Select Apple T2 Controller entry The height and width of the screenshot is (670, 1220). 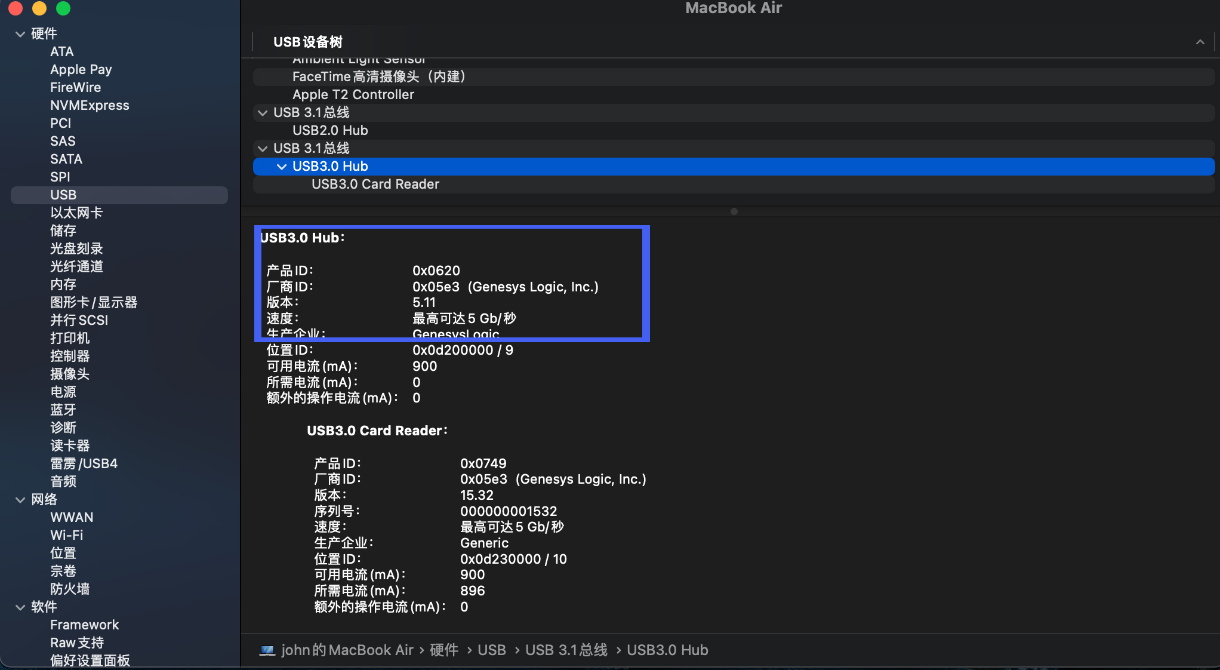click(353, 95)
